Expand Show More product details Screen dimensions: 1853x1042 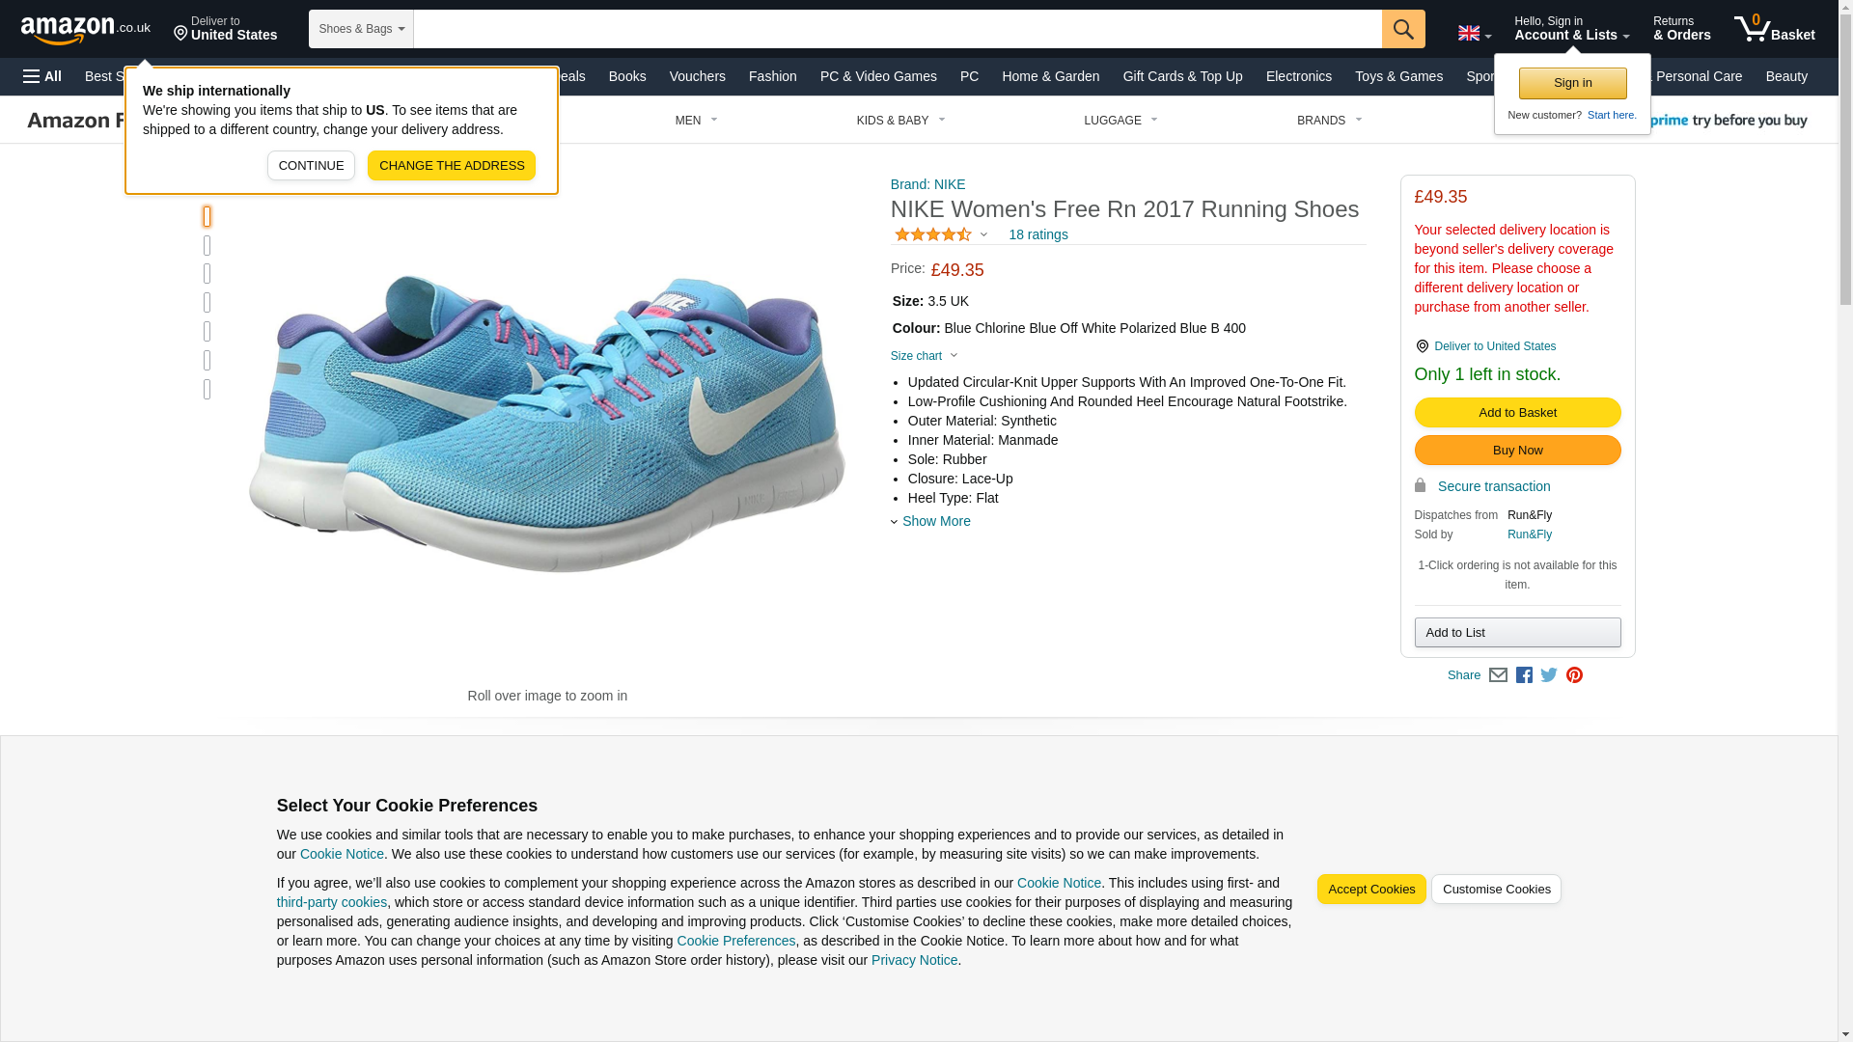935,521
